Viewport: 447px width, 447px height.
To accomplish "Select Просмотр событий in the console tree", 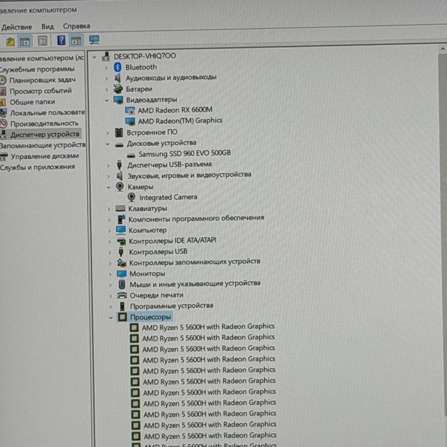I will point(41,91).
